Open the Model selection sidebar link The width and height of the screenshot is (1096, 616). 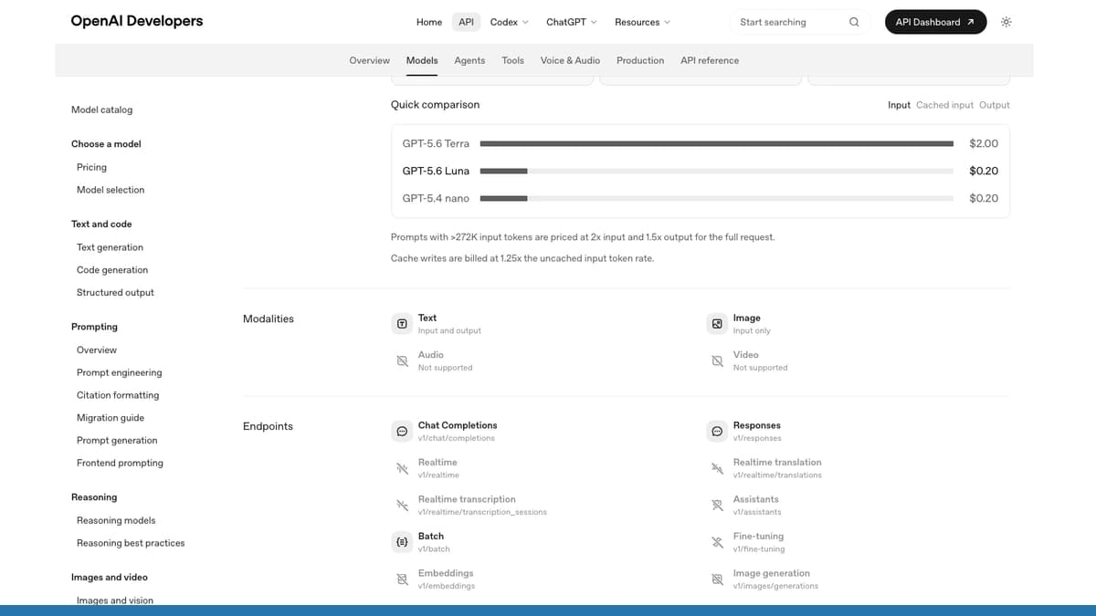(111, 190)
